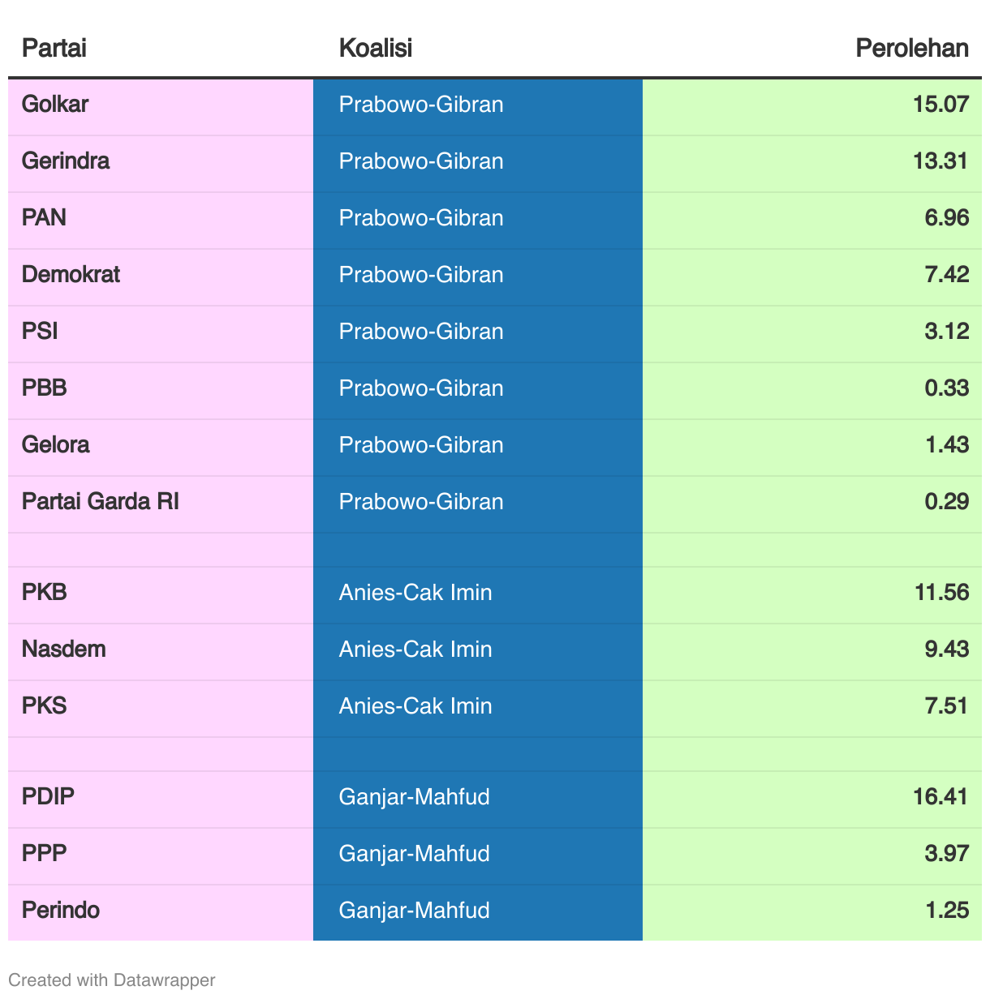This screenshot has width=990, height=999.
Task: Click the Gelora value 1.43
Action: [946, 445]
